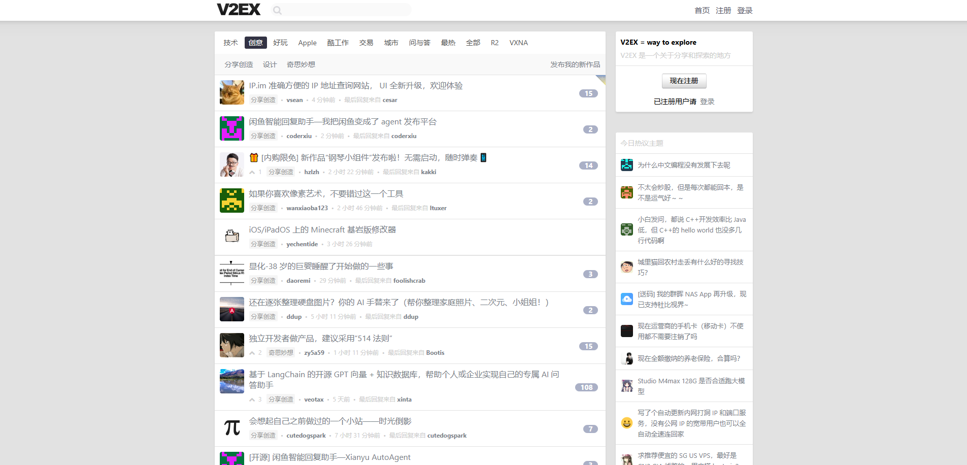967x465 pixels.
Task: Click the NAS App topic cloud avatar
Action: coord(626,299)
